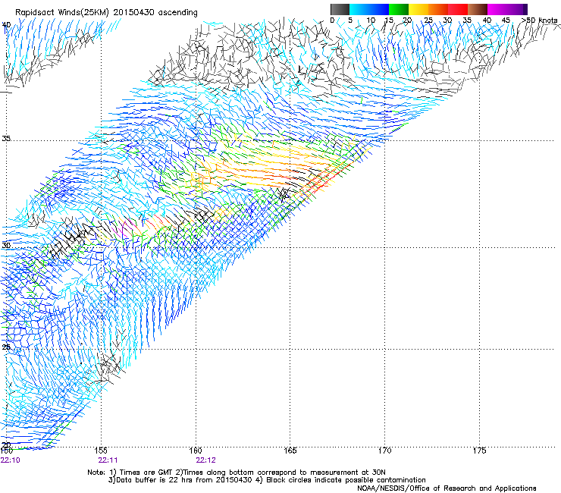
Task: Click the legend tick label 40
Action: [x=487, y=20]
